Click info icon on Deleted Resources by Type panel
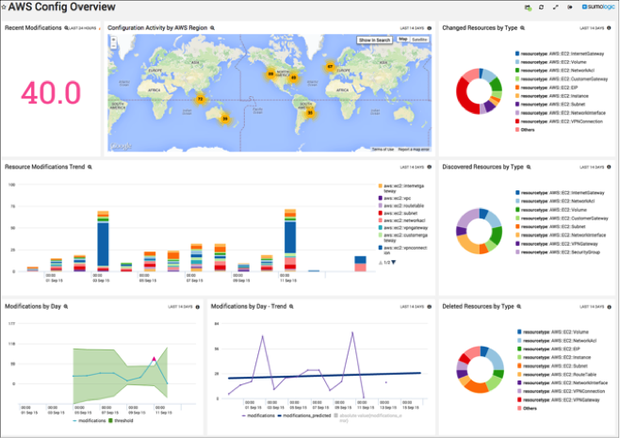The width and height of the screenshot is (620, 438). tap(609, 307)
